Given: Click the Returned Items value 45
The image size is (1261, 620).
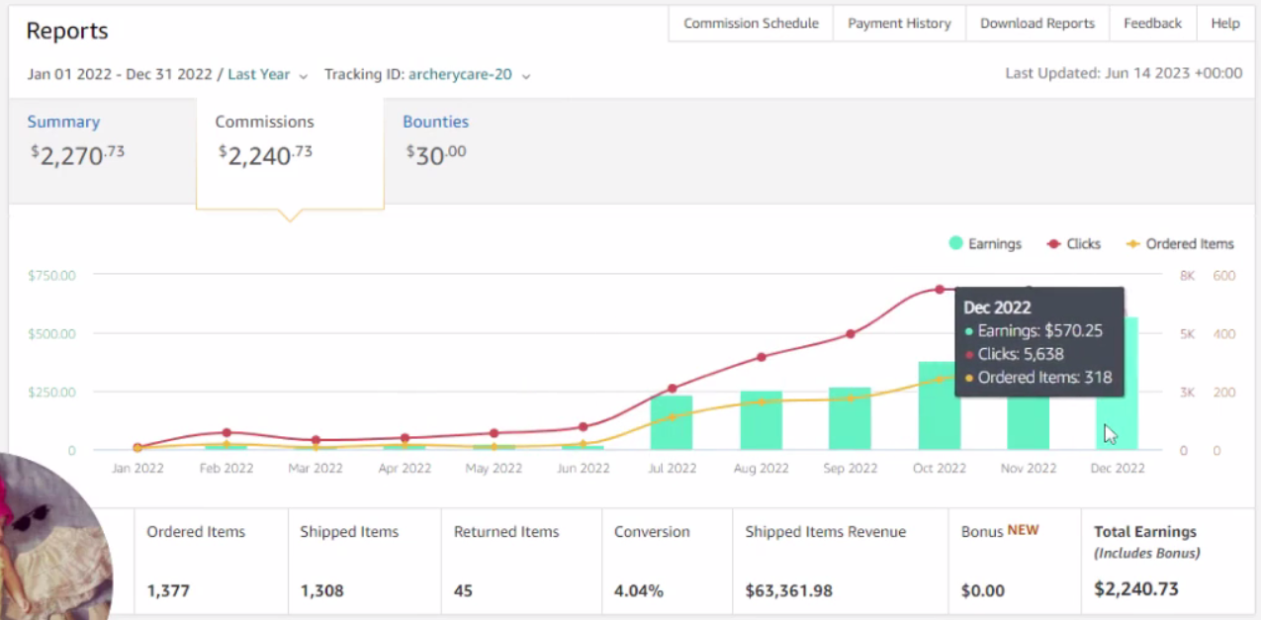Looking at the screenshot, I should tap(463, 591).
